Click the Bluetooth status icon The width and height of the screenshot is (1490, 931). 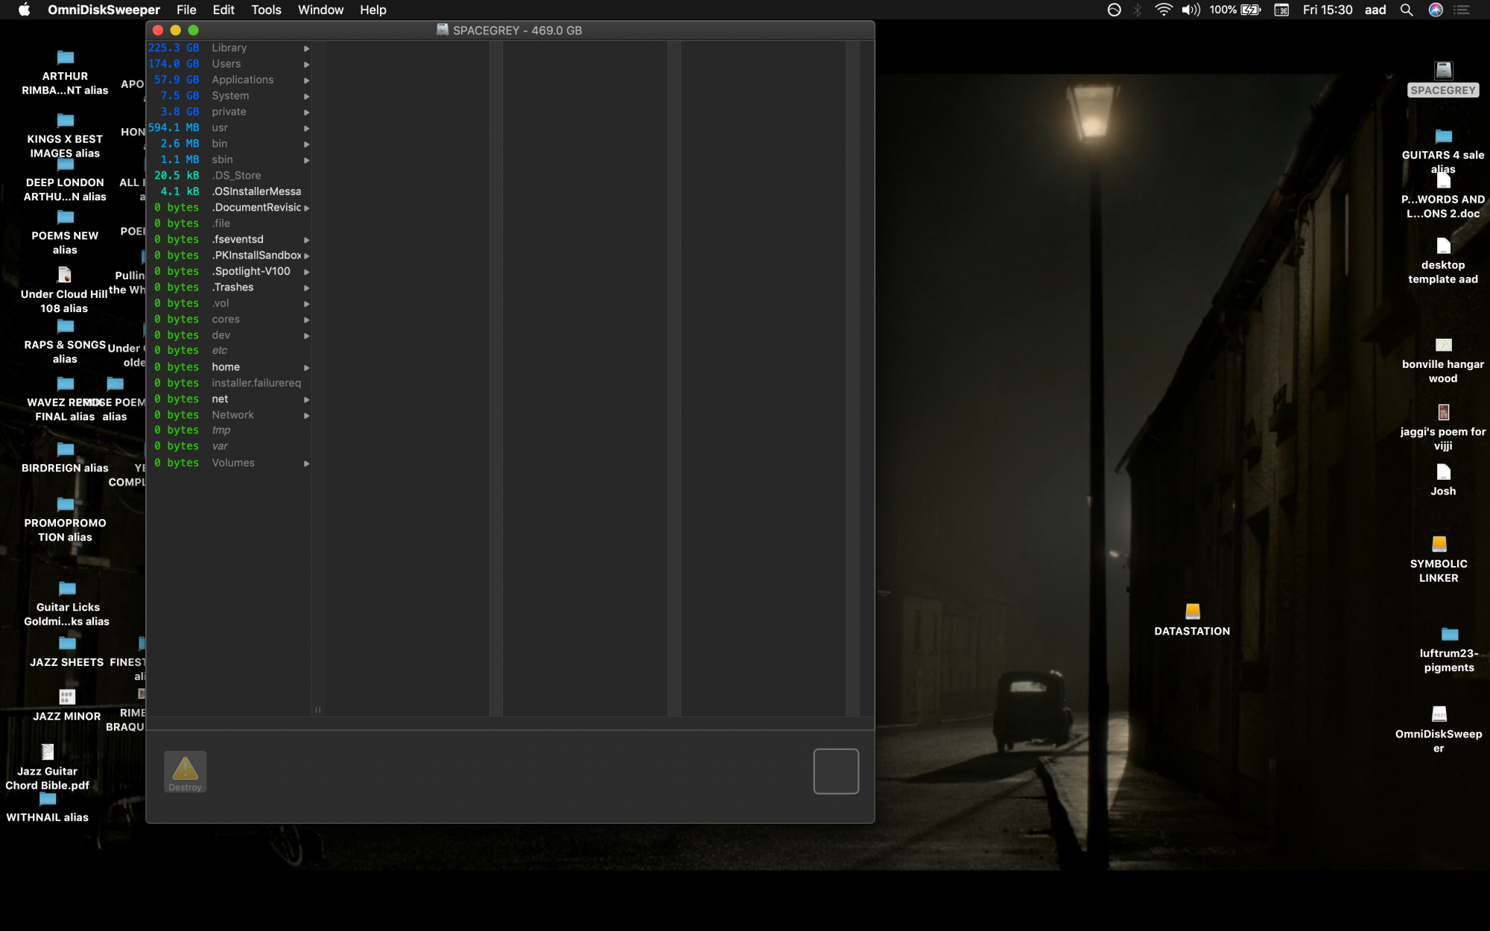click(1138, 10)
